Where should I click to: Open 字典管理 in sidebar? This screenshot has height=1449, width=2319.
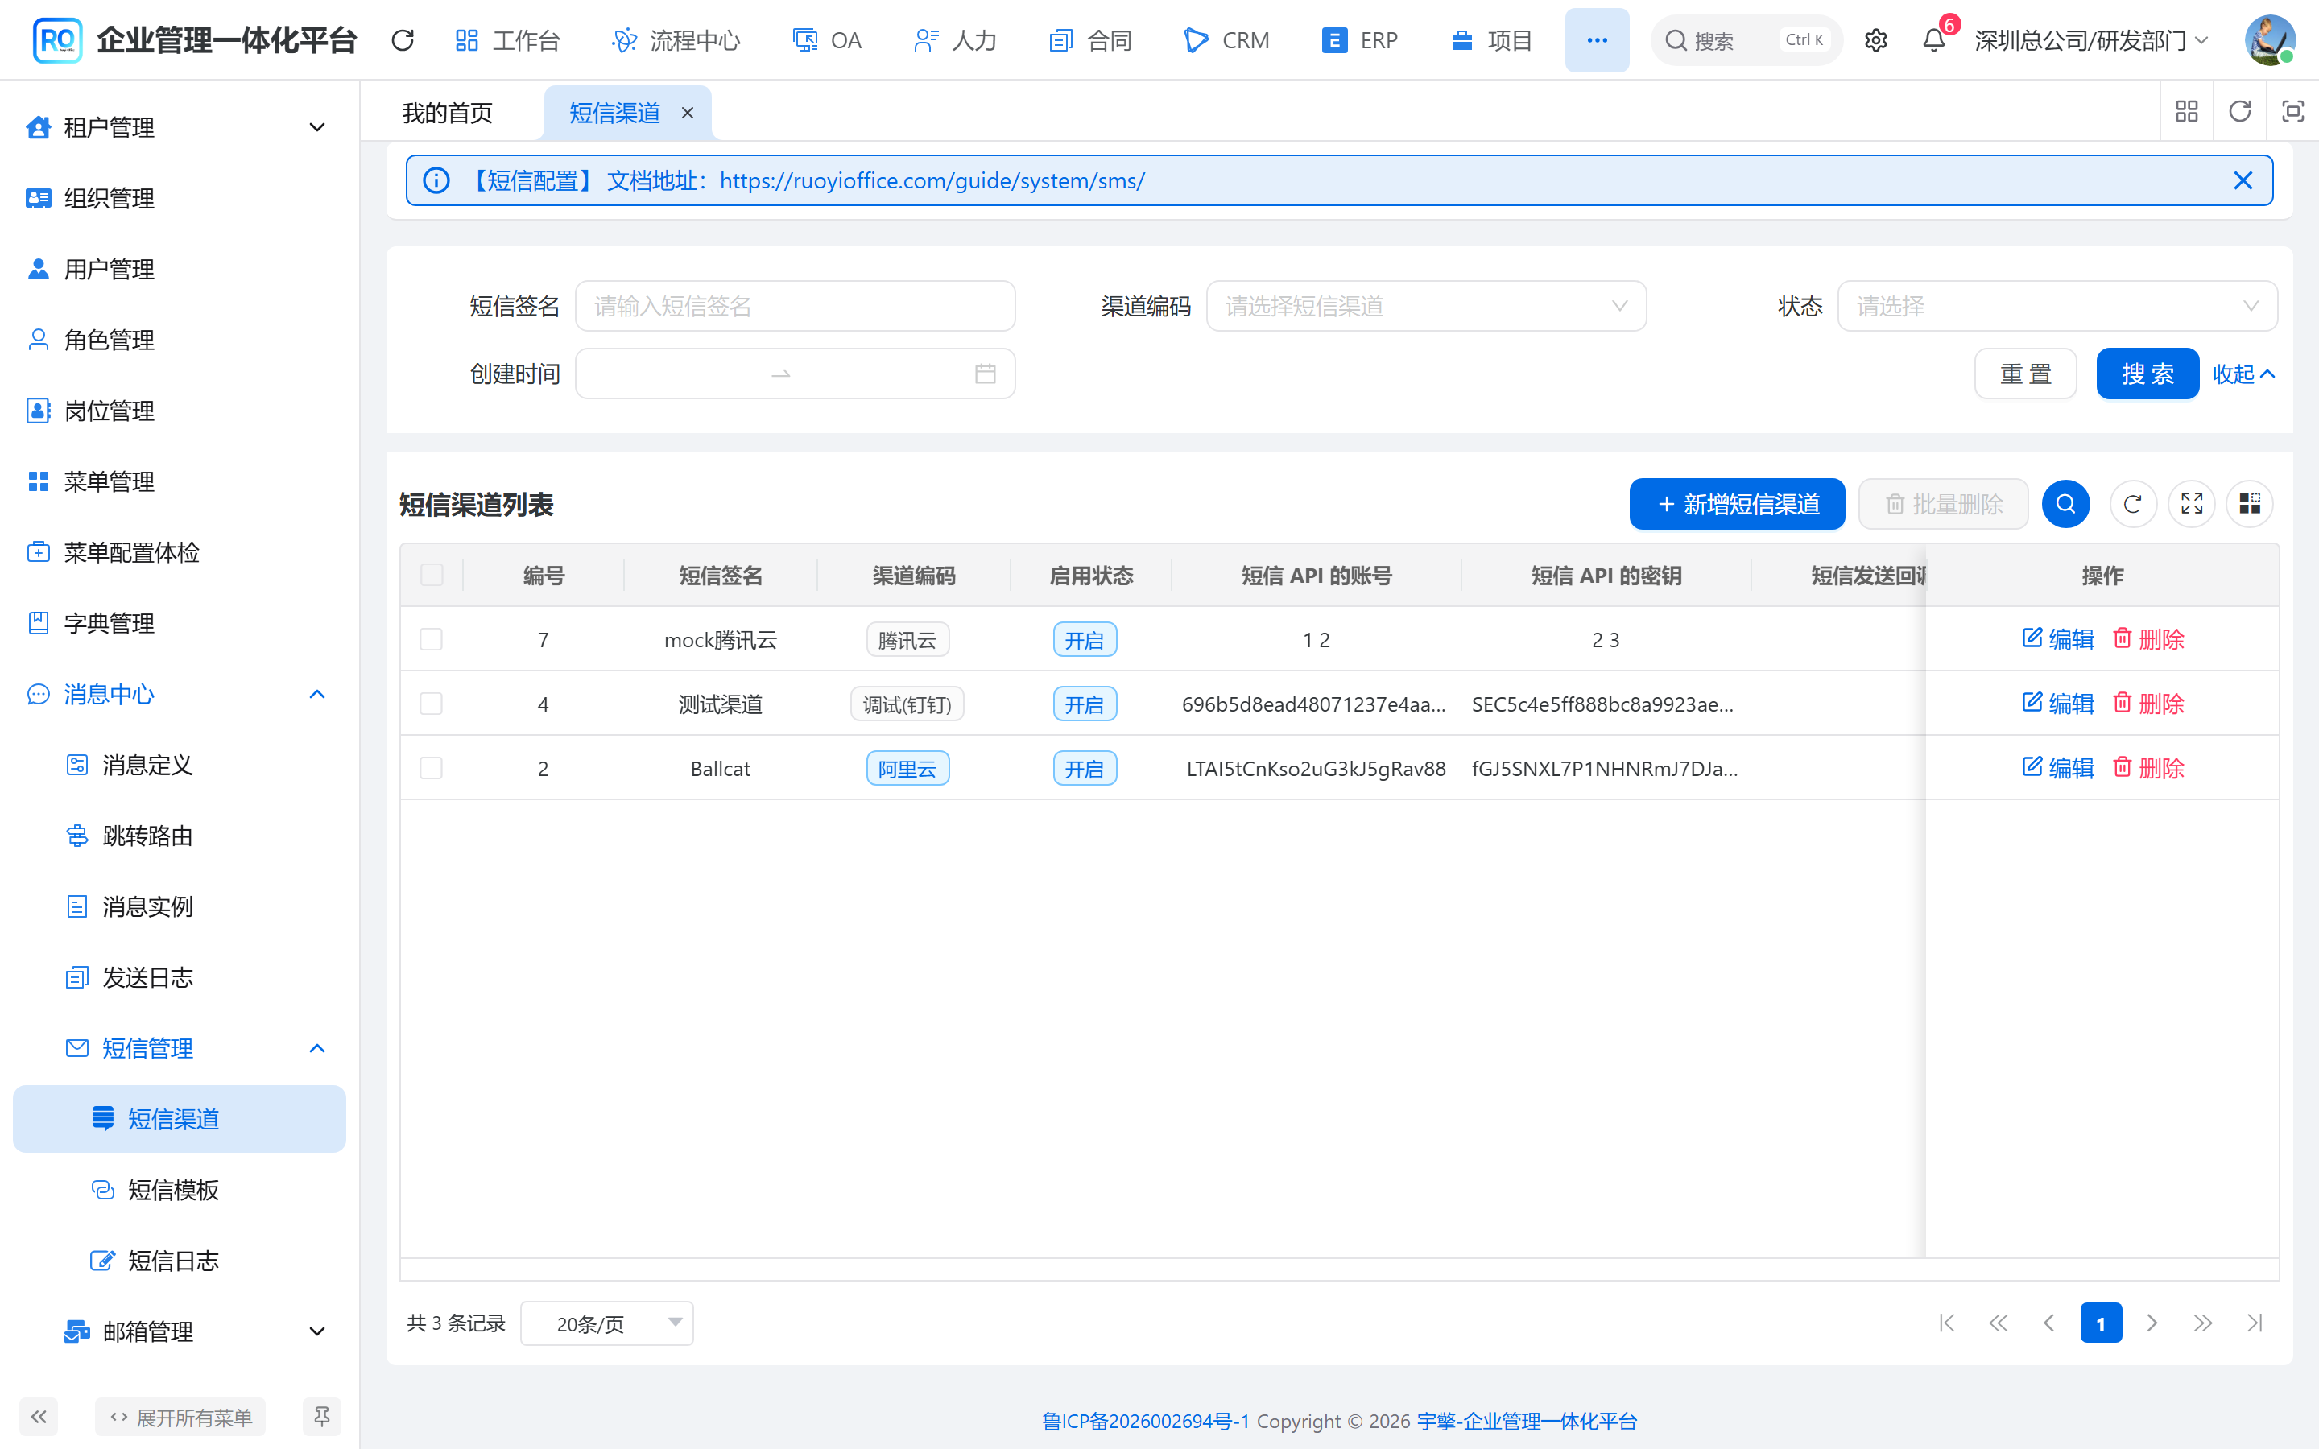(x=180, y=623)
